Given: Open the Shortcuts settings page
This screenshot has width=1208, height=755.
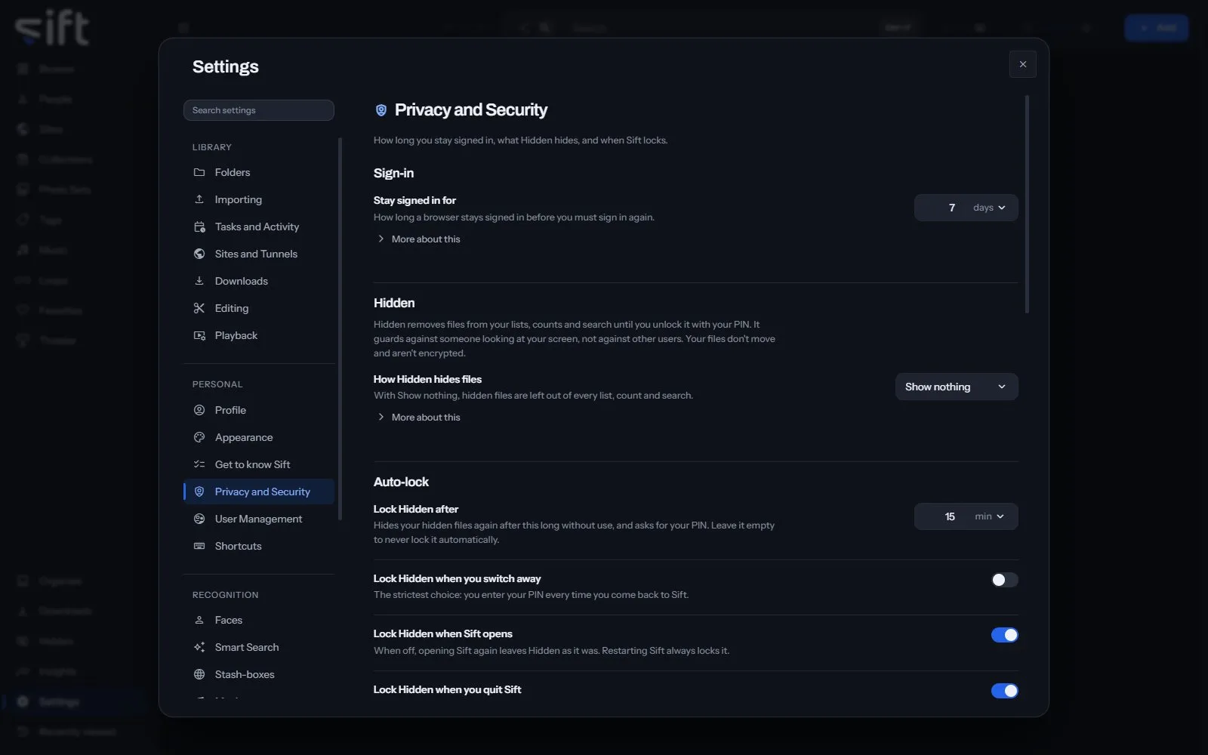Looking at the screenshot, I should (259, 546).
